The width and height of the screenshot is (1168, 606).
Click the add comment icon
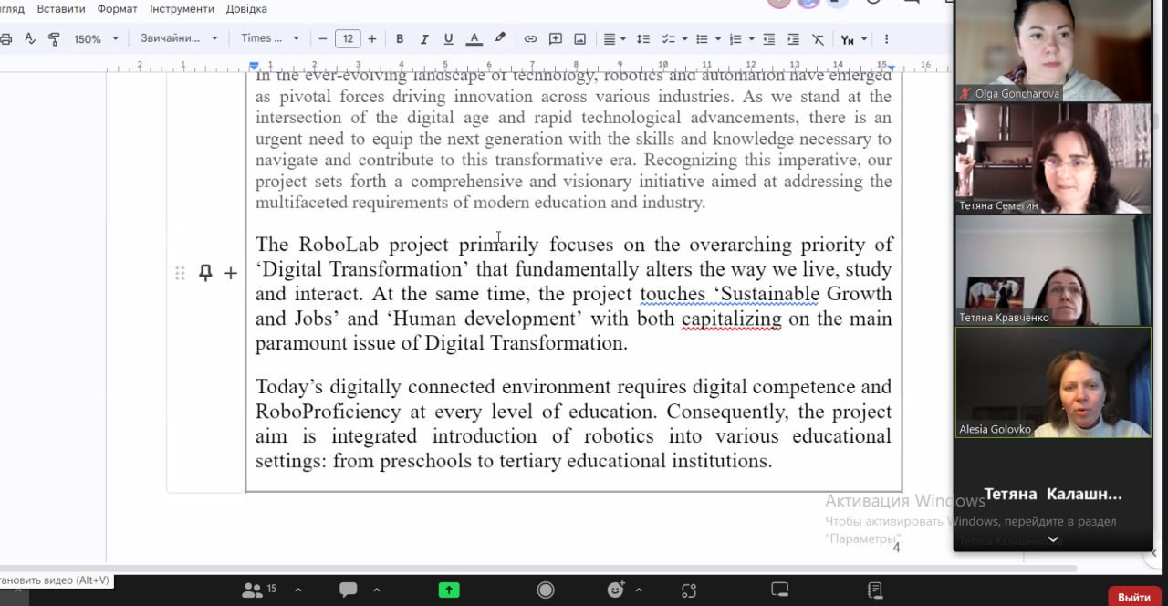coord(555,38)
